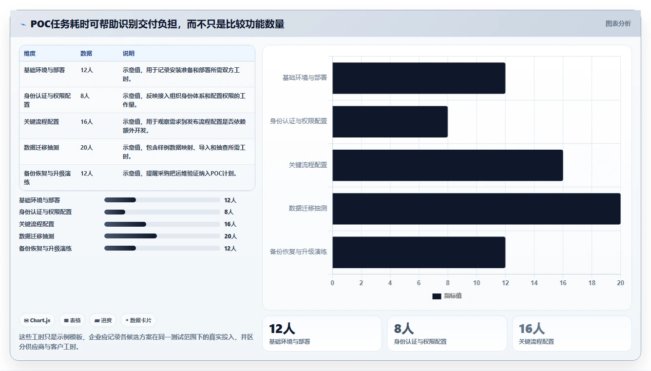Select the 表格 tag chip
The image size is (651, 371).
pos(72,320)
